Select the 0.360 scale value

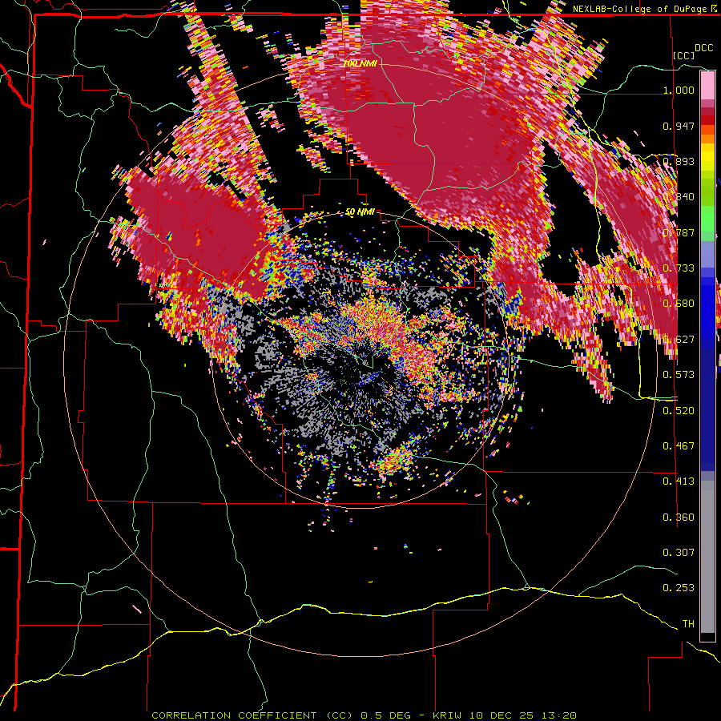[679, 518]
